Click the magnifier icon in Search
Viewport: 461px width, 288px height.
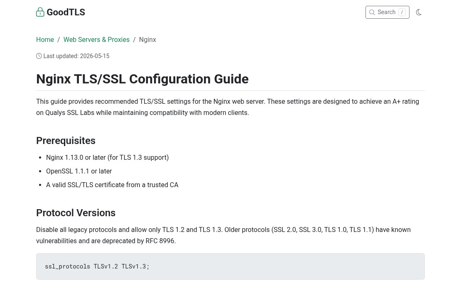pyautogui.click(x=372, y=12)
